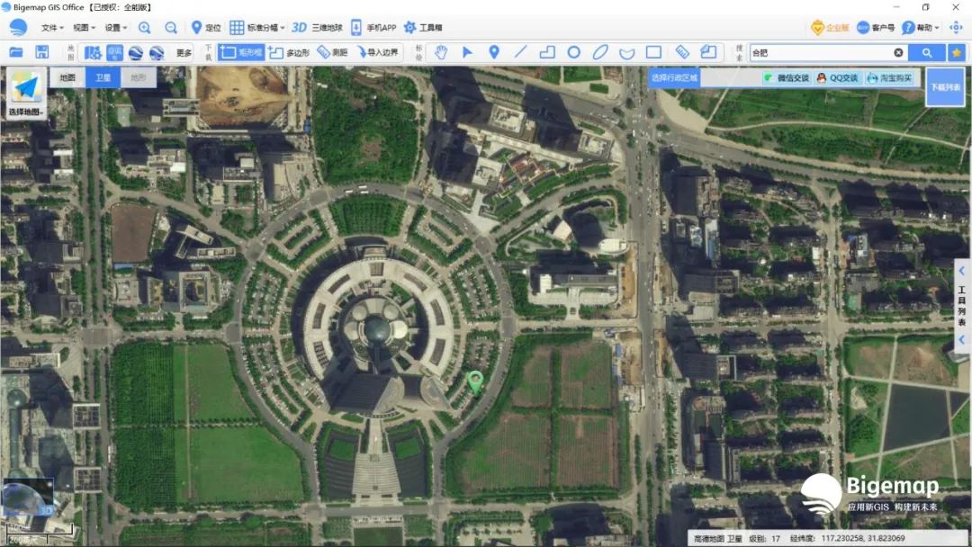Open the 标准分幅 grid dropdown

257,27
